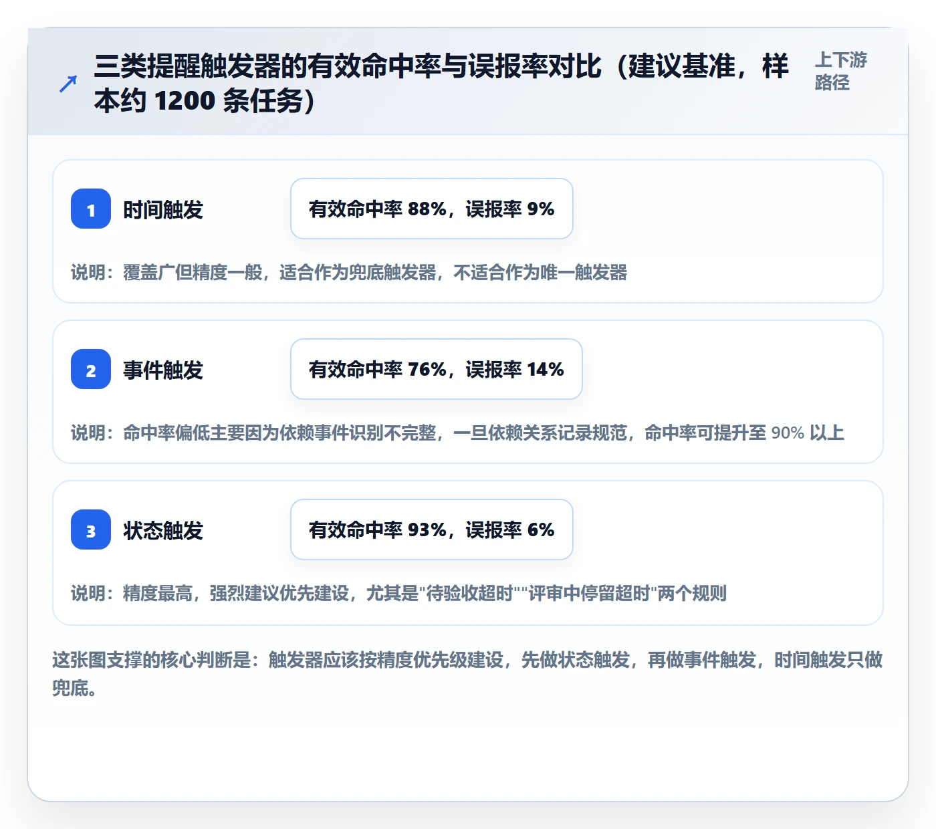Click the 有效命中率 93%，误报率 6% value box
Viewport: 936px width, 829px height.
(x=432, y=529)
